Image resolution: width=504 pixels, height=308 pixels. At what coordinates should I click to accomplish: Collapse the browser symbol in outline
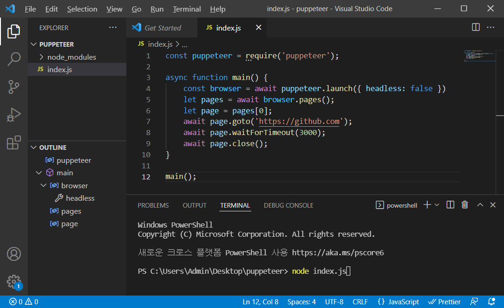click(x=44, y=185)
